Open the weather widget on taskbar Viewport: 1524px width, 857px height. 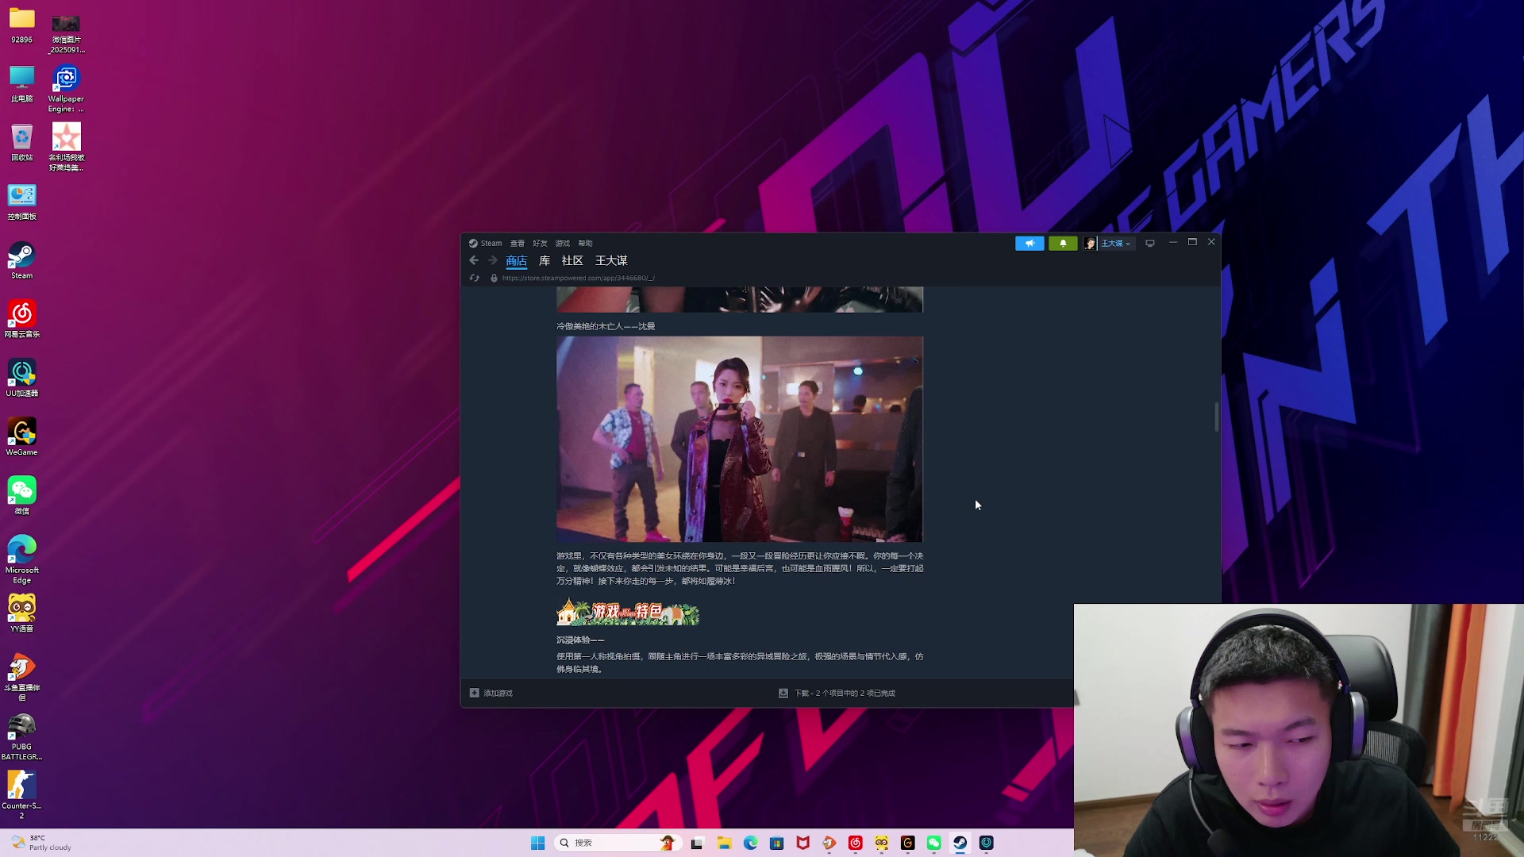tap(41, 843)
